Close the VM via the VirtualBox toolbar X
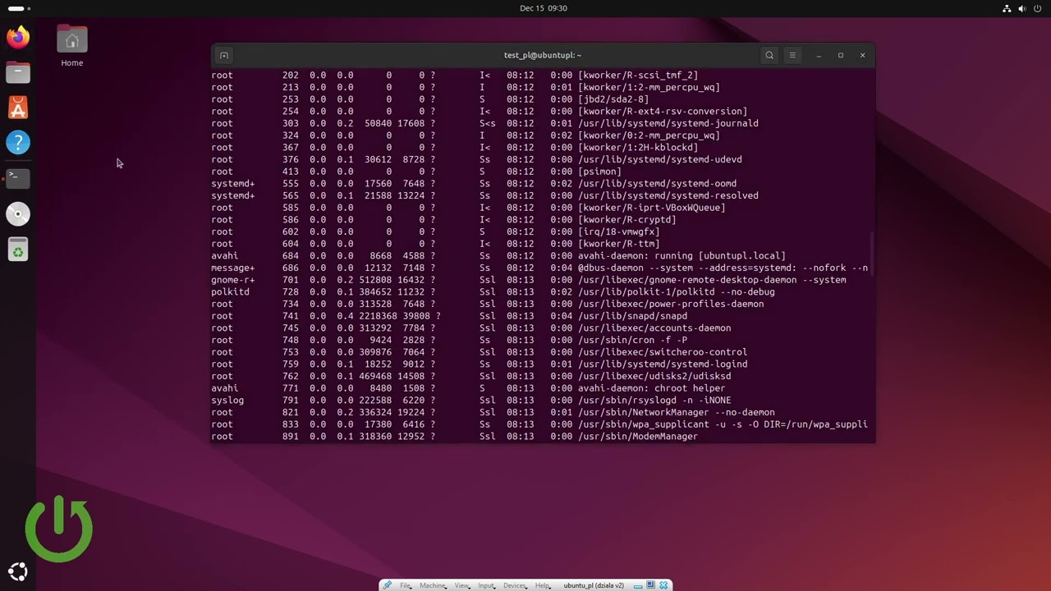 click(x=664, y=585)
